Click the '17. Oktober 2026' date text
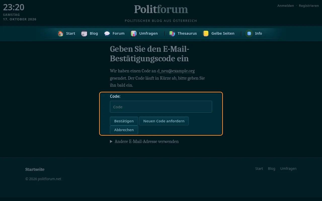 (x=20, y=19)
